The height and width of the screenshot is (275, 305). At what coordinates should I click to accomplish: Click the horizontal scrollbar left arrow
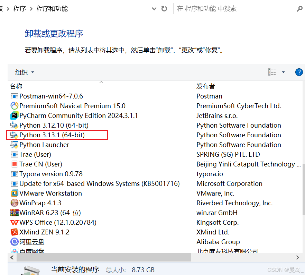click(12, 257)
